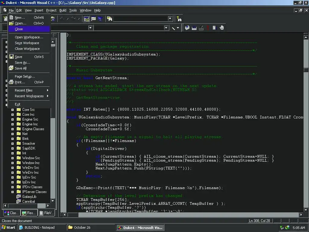The width and height of the screenshot is (309, 232).
Task: Open the class combo box dropdown arrow
Action: pyautogui.click(x=90, y=28)
